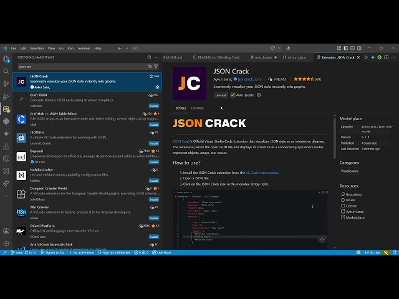Click the details page vertical scrollbar
This screenshot has height=299, width=399.
click(x=335, y=138)
